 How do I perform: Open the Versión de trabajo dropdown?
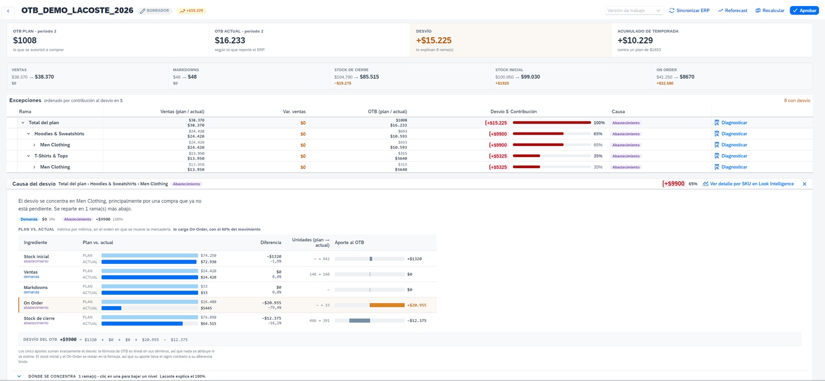point(634,11)
